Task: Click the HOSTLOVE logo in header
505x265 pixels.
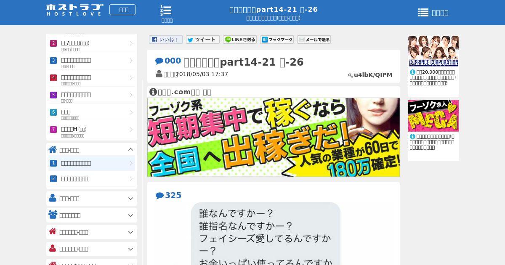Action: point(75,10)
